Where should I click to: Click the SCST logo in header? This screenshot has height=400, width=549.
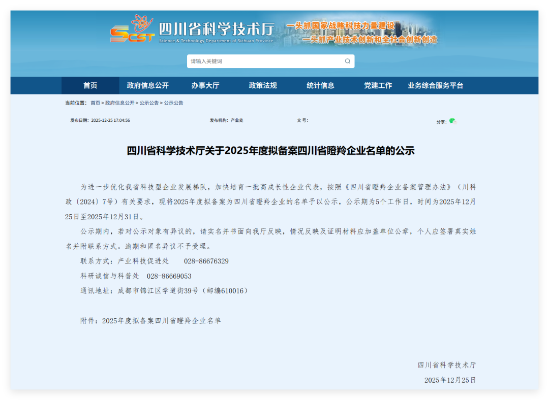coord(132,30)
